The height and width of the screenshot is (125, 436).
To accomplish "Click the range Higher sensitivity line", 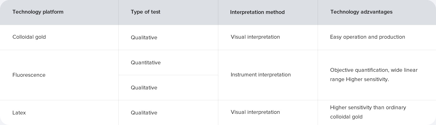I will (x=359, y=79).
